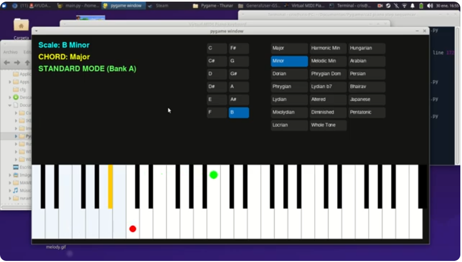The image size is (462, 262).
Task: Select root note F#
Action: [239, 48]
